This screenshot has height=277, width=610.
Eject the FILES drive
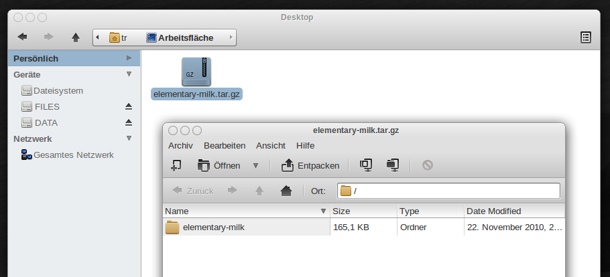click(x=129, y=106)
